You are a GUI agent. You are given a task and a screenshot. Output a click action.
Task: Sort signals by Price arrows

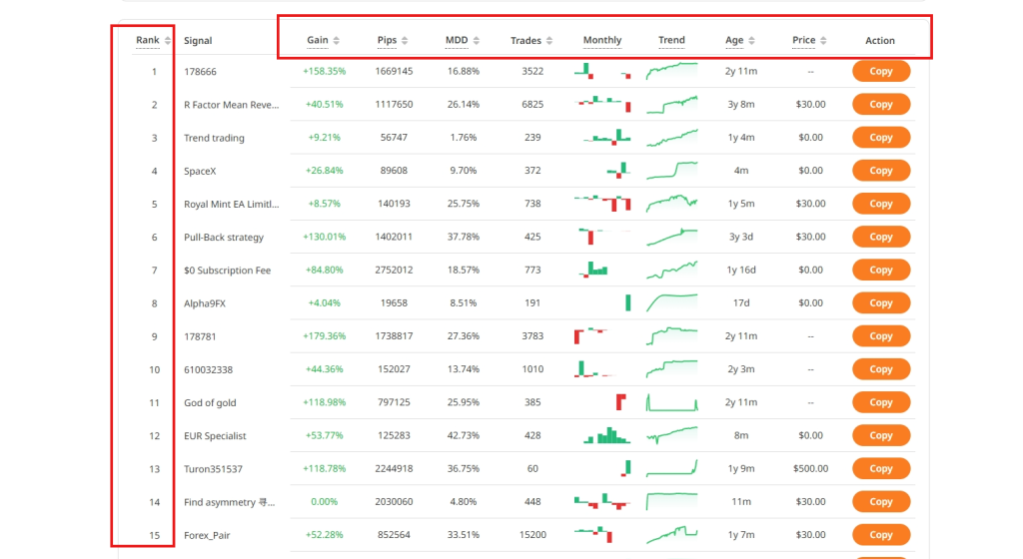(x=824, y=41)
